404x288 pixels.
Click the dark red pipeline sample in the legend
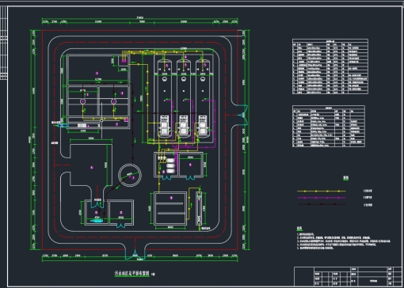(322, 204)
